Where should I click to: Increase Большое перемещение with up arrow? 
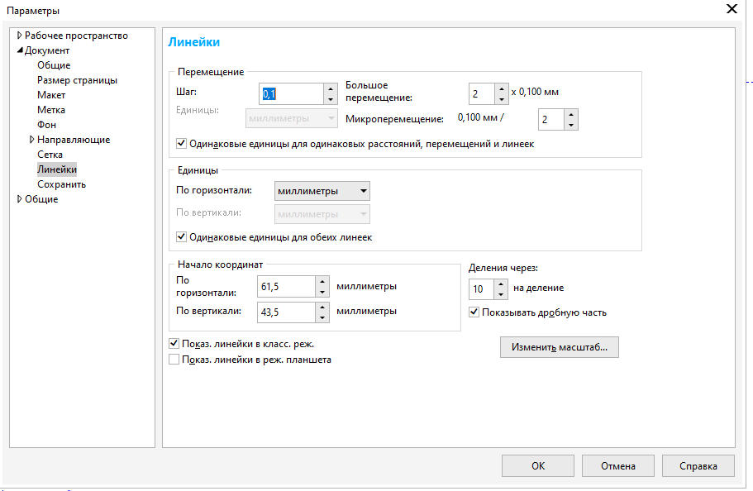[502, 88]
